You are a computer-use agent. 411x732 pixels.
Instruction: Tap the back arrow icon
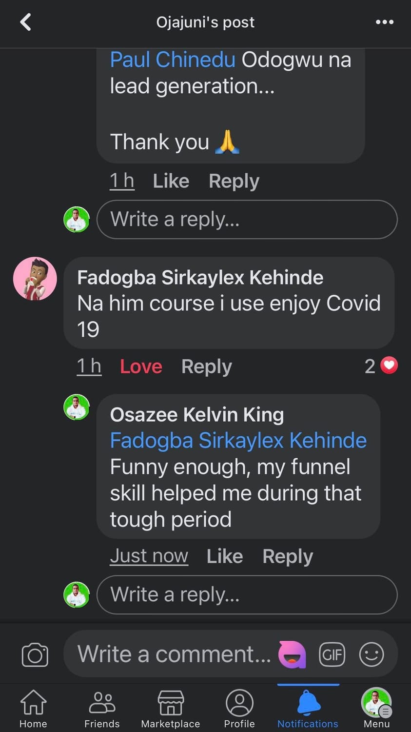25,22
